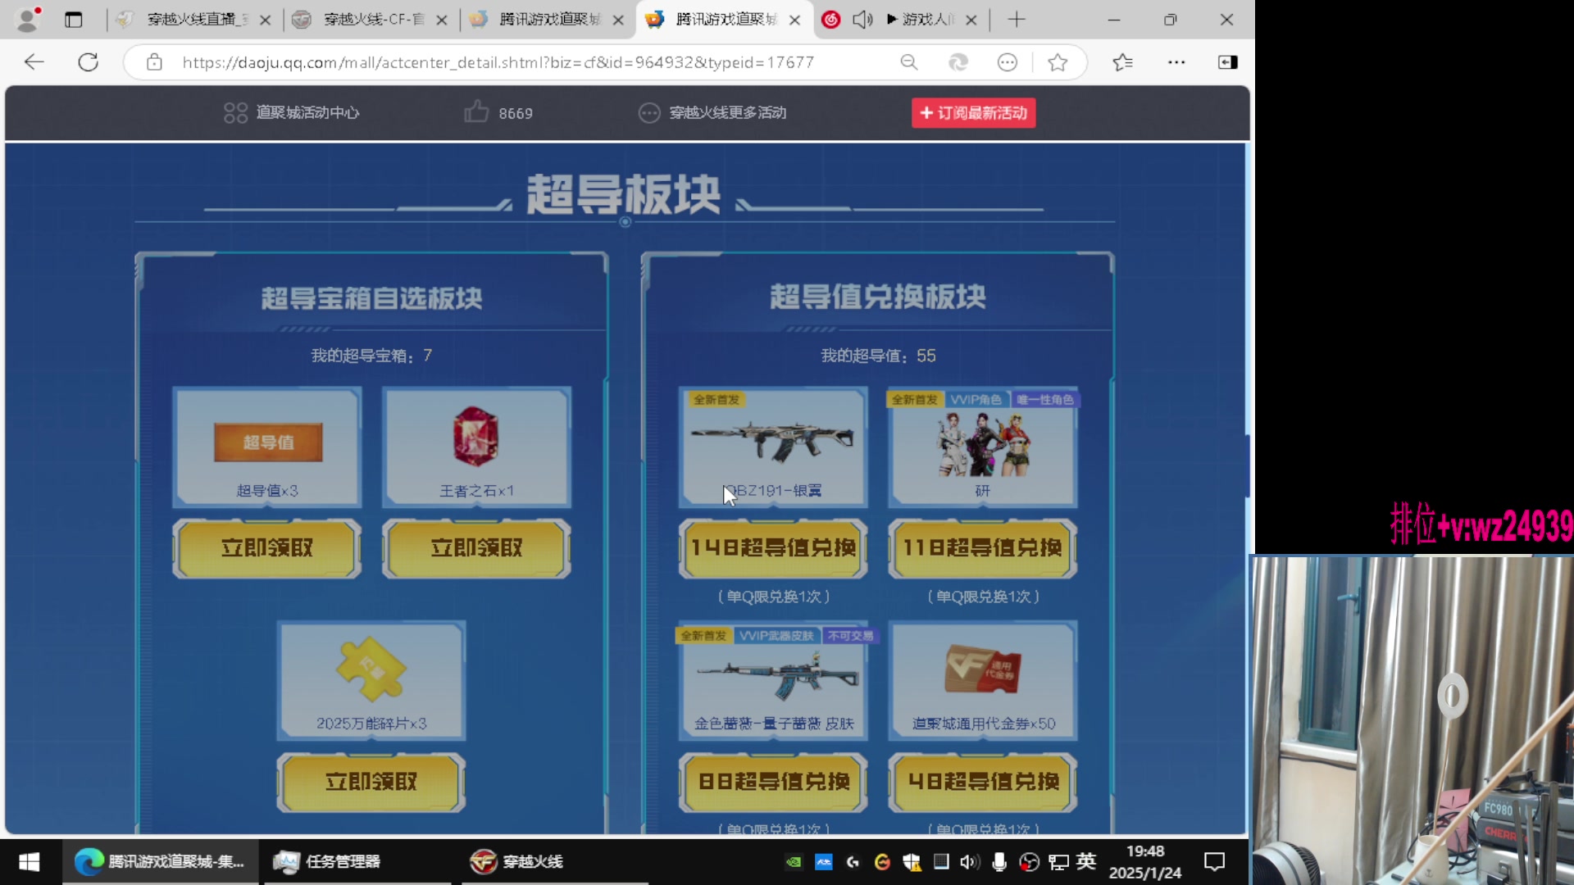Screen dimensions: 1574x885
Task: Open browser settings and more menu
Action: click(1176, 62)
